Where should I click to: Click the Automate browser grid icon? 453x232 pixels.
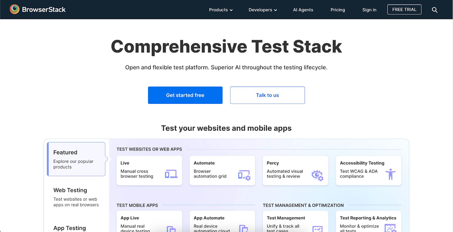pyautogui.click(x=244, y=175)
